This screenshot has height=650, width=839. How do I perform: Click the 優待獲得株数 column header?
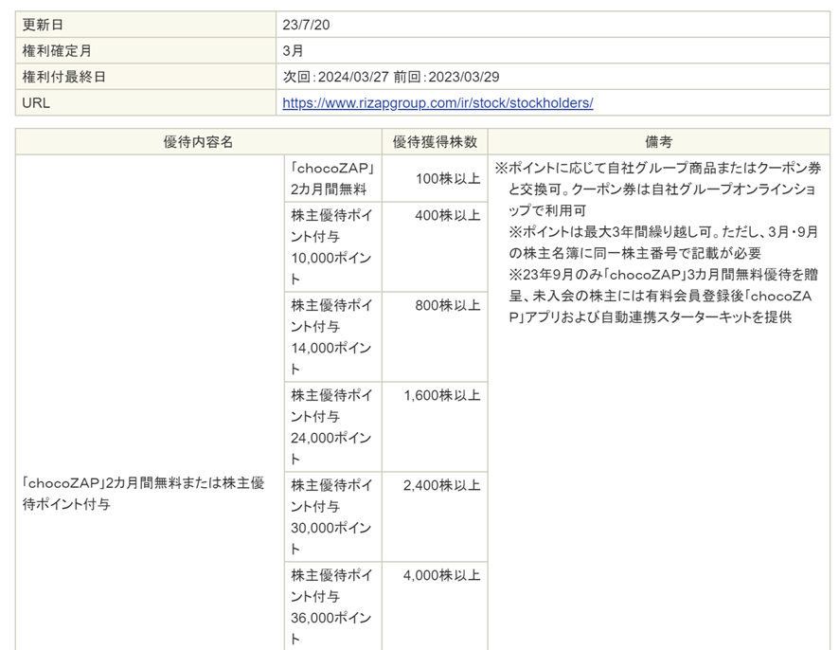coord(435,142)
